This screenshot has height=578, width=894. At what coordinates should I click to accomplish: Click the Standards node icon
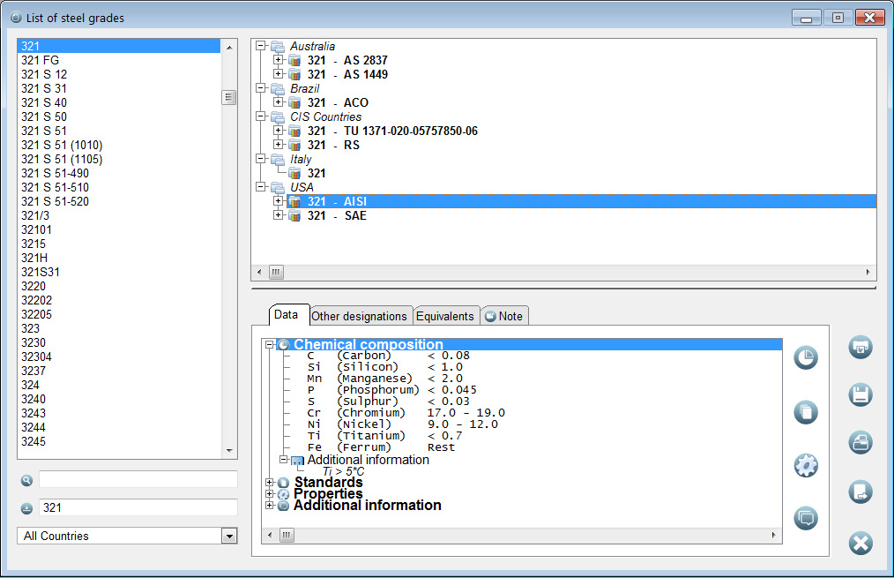[283, 483]
